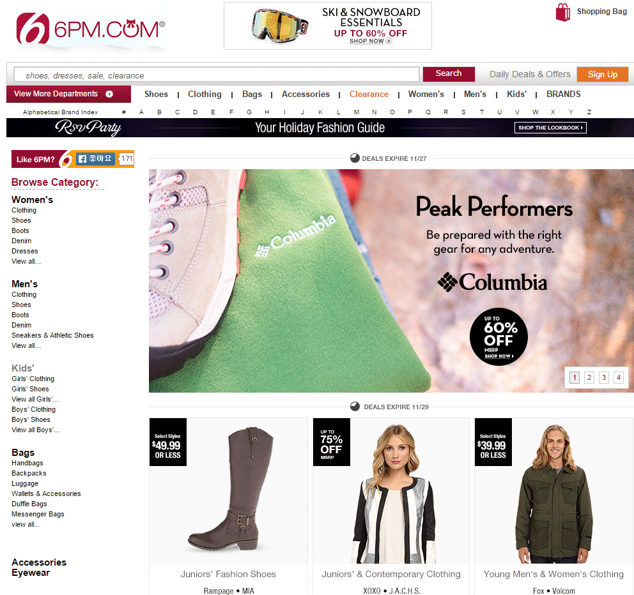Switch carousel to slide 4
This screenshot has width=634, height=595.
(x=619, y=377)
